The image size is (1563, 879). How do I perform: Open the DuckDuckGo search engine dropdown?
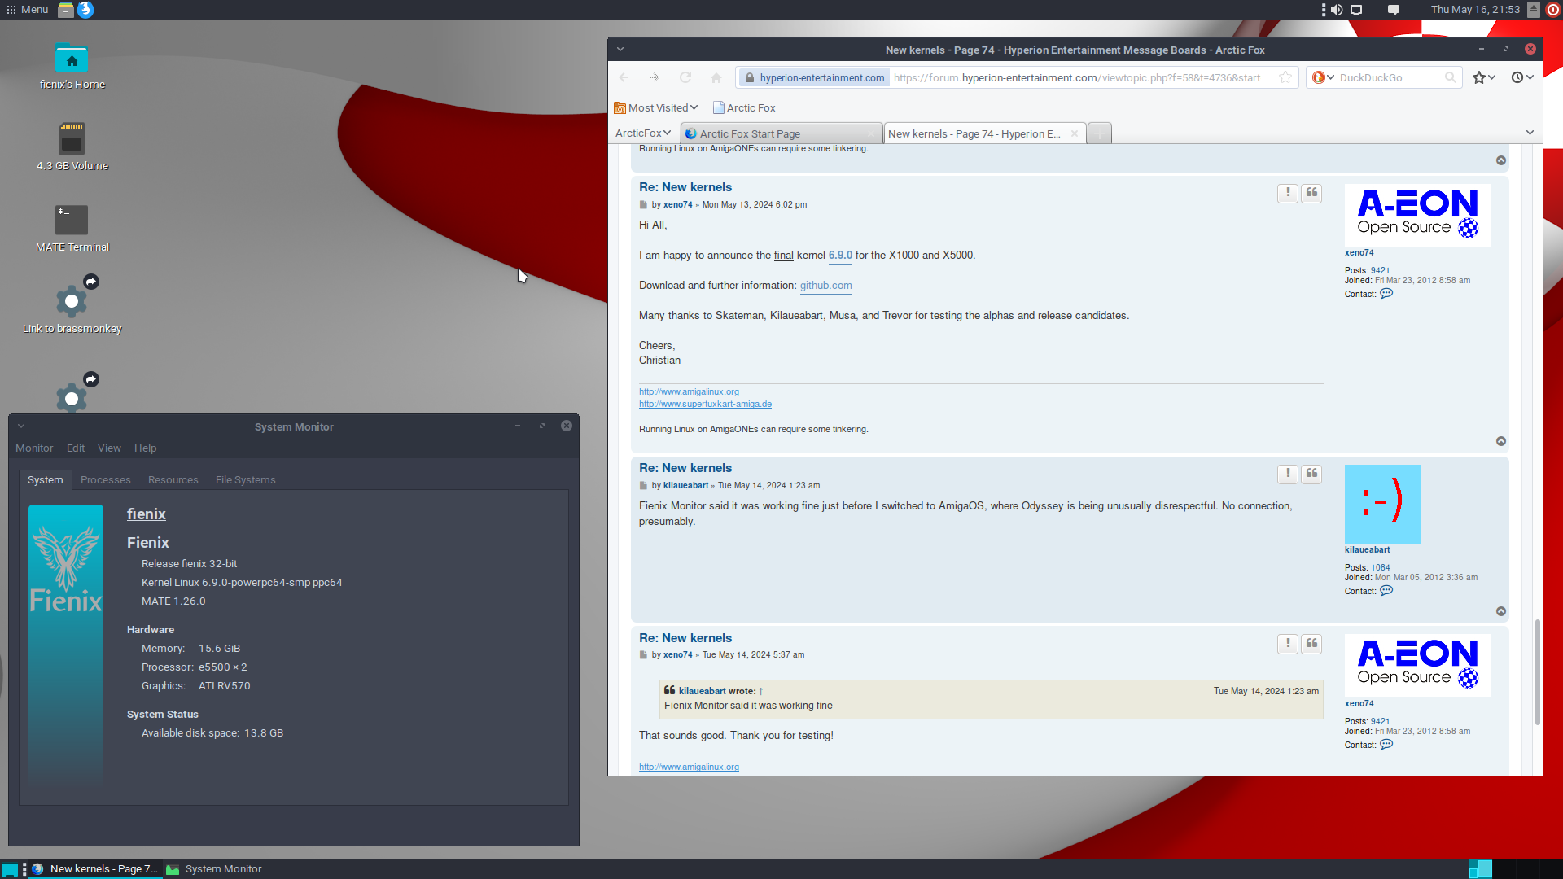1323,77
